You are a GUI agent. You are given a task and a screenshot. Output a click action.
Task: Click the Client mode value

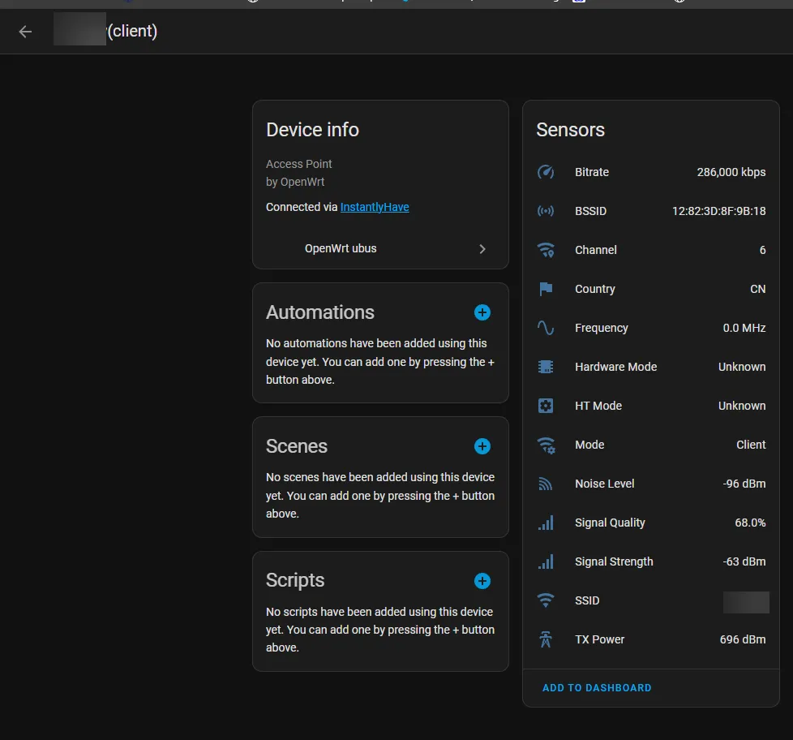pyautogui.click(x=751, y=445)
